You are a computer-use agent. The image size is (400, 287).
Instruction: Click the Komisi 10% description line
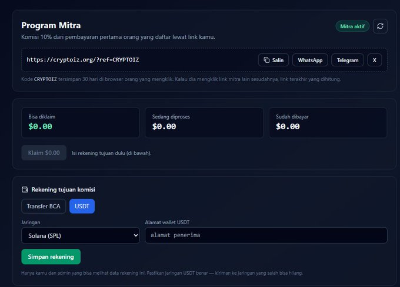coord(118,37)
